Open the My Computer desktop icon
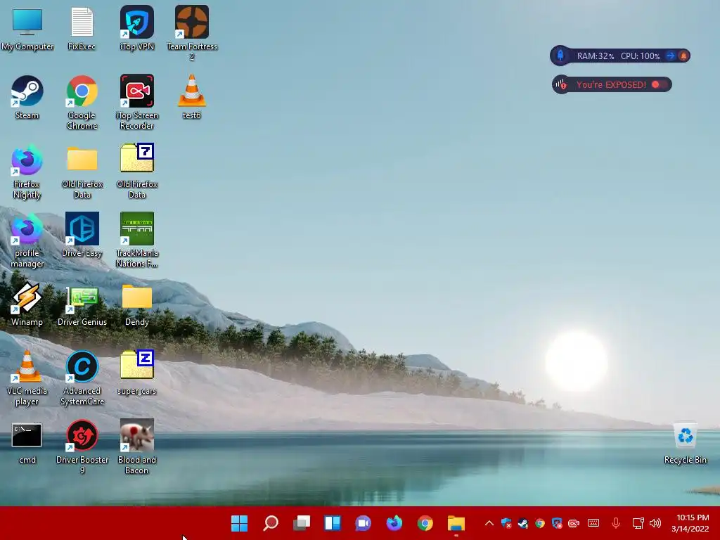The width and height of the screenshot is (720, 540). (27, 28)
